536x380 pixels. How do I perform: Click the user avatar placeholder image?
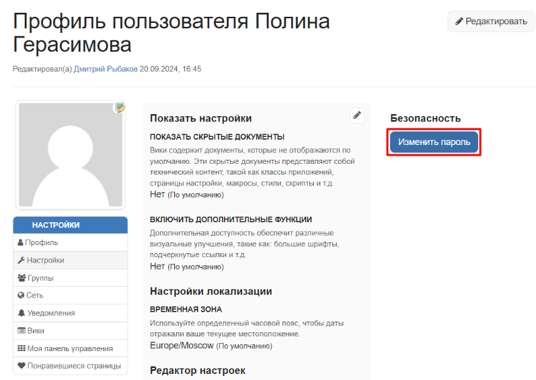[71, 155]
